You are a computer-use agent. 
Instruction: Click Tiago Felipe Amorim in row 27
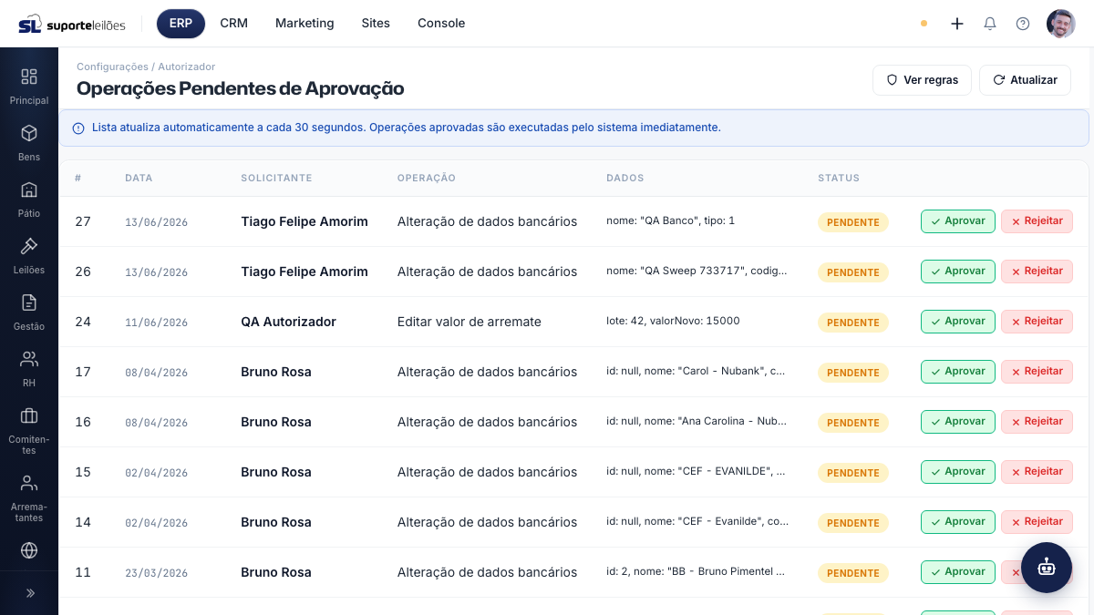click(x=304, y=221)
